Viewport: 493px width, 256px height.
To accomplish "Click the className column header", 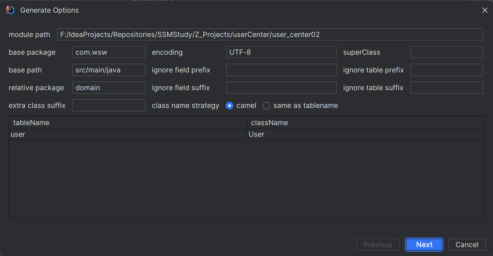I will (x=270, y=123).
